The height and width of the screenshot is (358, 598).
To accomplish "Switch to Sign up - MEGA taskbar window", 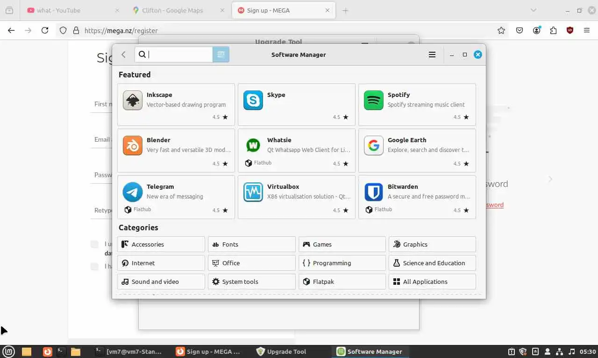I will pos(208,351).
